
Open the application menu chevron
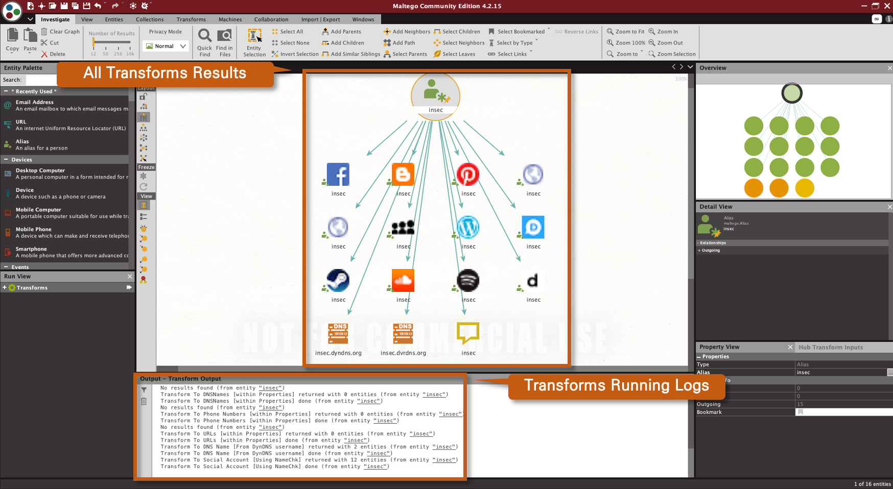(x=30, y=19)
